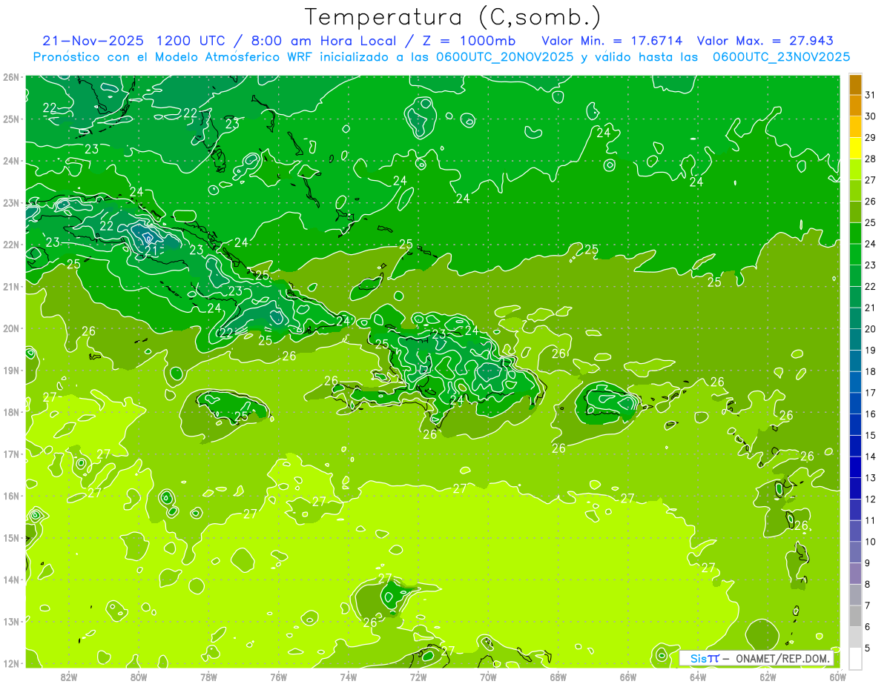Click the 25N latitude axis label

pos(10,119)
